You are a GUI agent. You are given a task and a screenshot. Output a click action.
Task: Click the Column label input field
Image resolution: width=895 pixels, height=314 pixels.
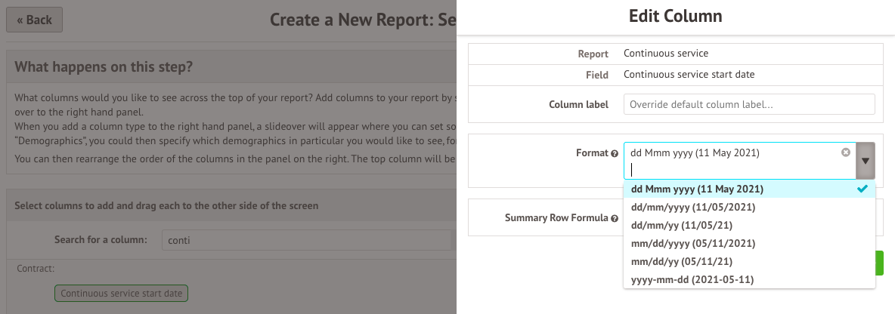click(748, 104)
